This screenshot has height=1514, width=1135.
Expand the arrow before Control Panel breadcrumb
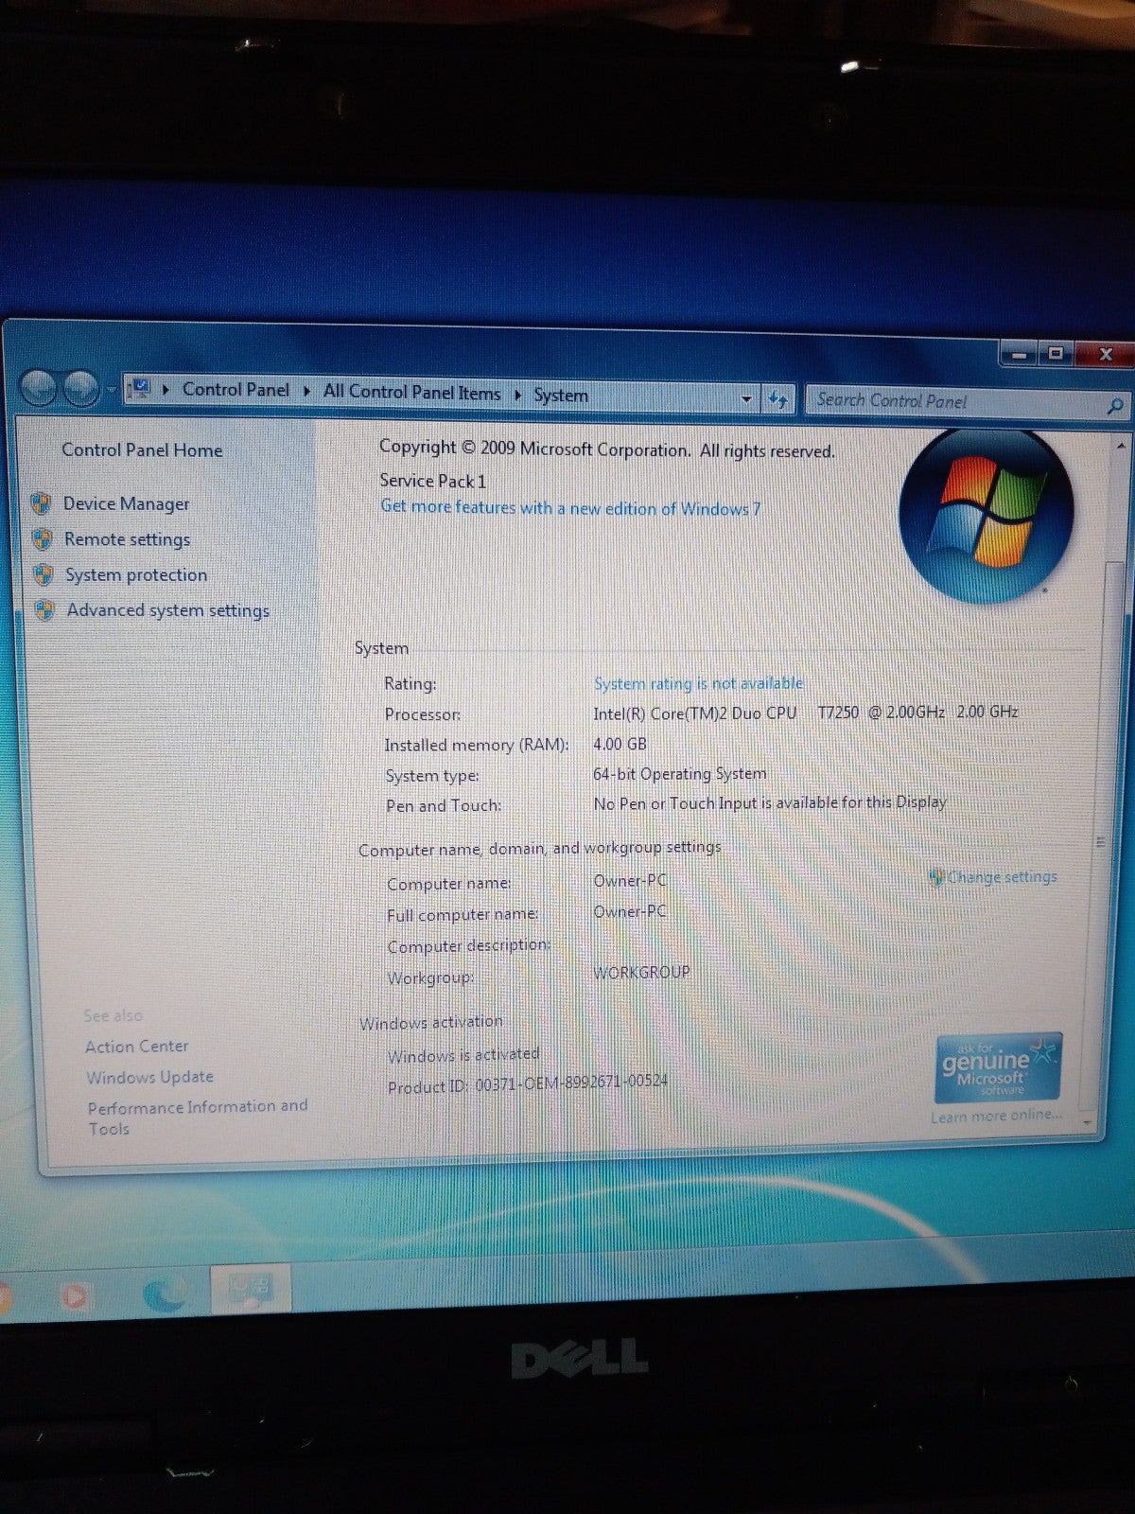(166, 389)
